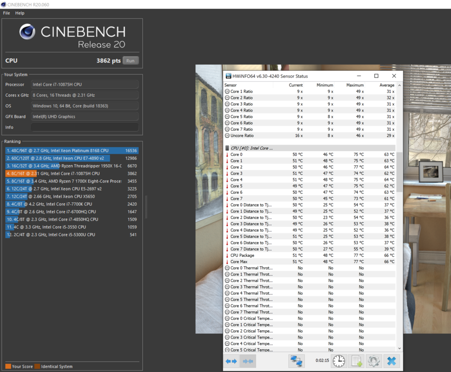Viewport: 451px width, 372px height.
Task: Click the OS value Windows 10 64 Bit
Action: tap(85, 106)
